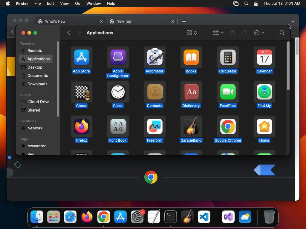Open the Group By options dropdown

[x=218, y=33]
